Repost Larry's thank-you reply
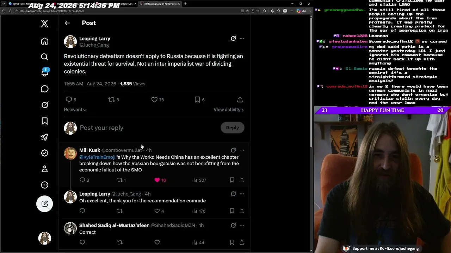451x253 pixels. pyautogui.click(x=120, y=211)
